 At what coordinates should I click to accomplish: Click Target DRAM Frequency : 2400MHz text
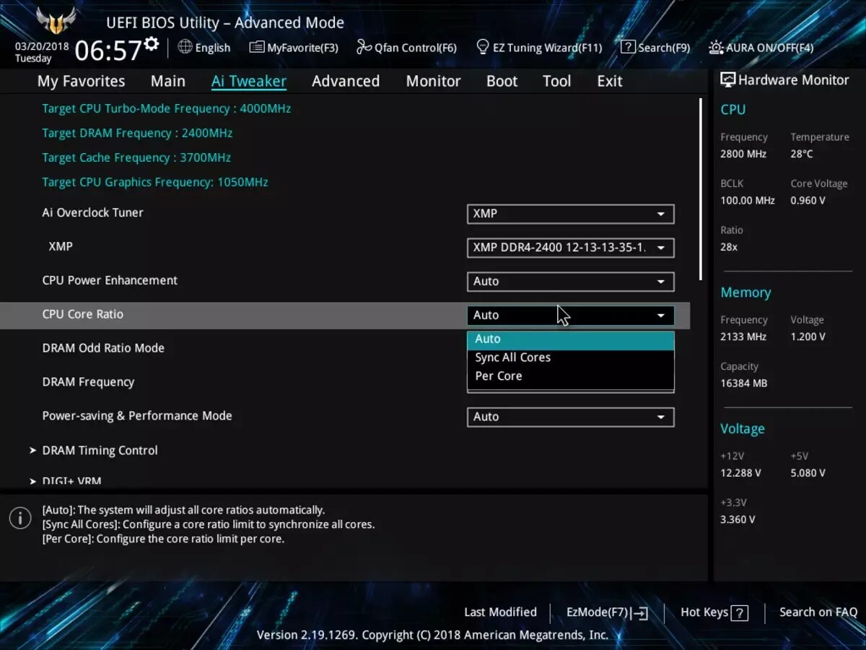[137, 134]
